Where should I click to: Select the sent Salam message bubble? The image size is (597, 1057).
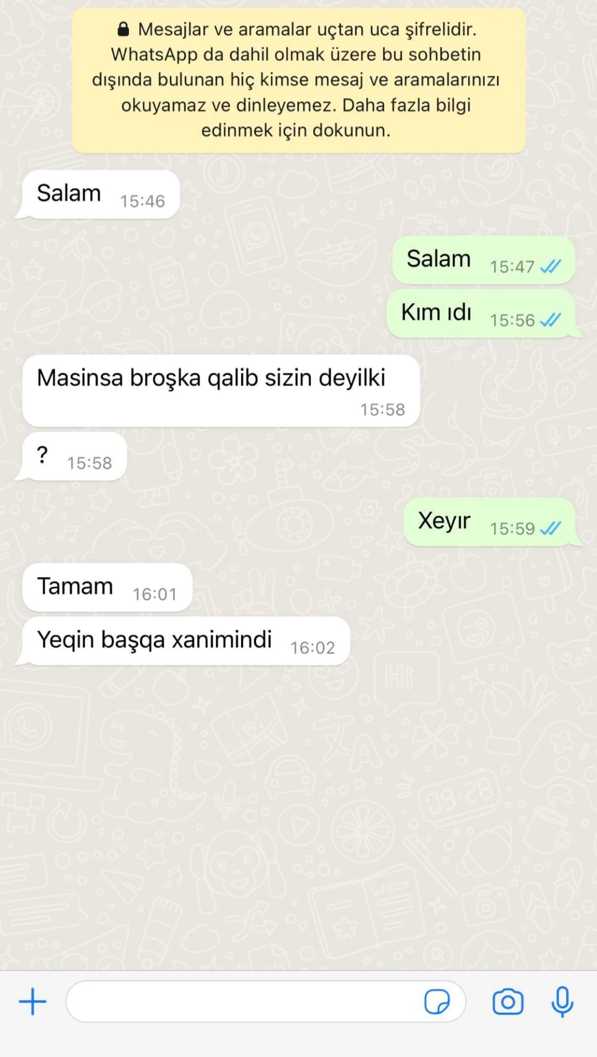[x=483, y=260]
